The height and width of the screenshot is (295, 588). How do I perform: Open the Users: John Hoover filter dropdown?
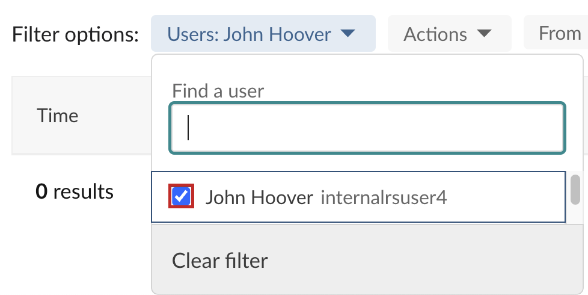click(x=263, y=33)
